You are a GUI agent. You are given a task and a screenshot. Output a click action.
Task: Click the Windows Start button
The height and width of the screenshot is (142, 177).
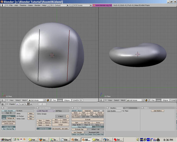(6, 140)
